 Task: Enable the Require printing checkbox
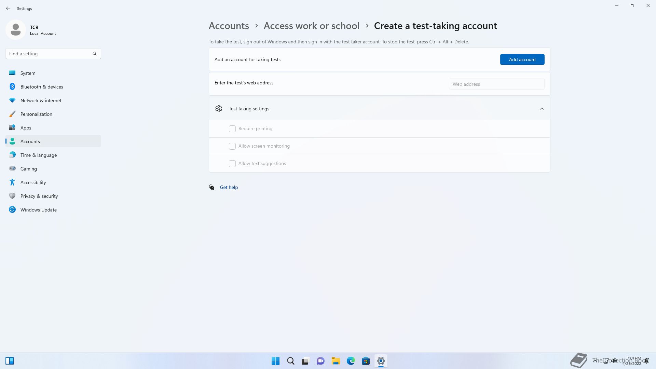[x=232, y=129]
